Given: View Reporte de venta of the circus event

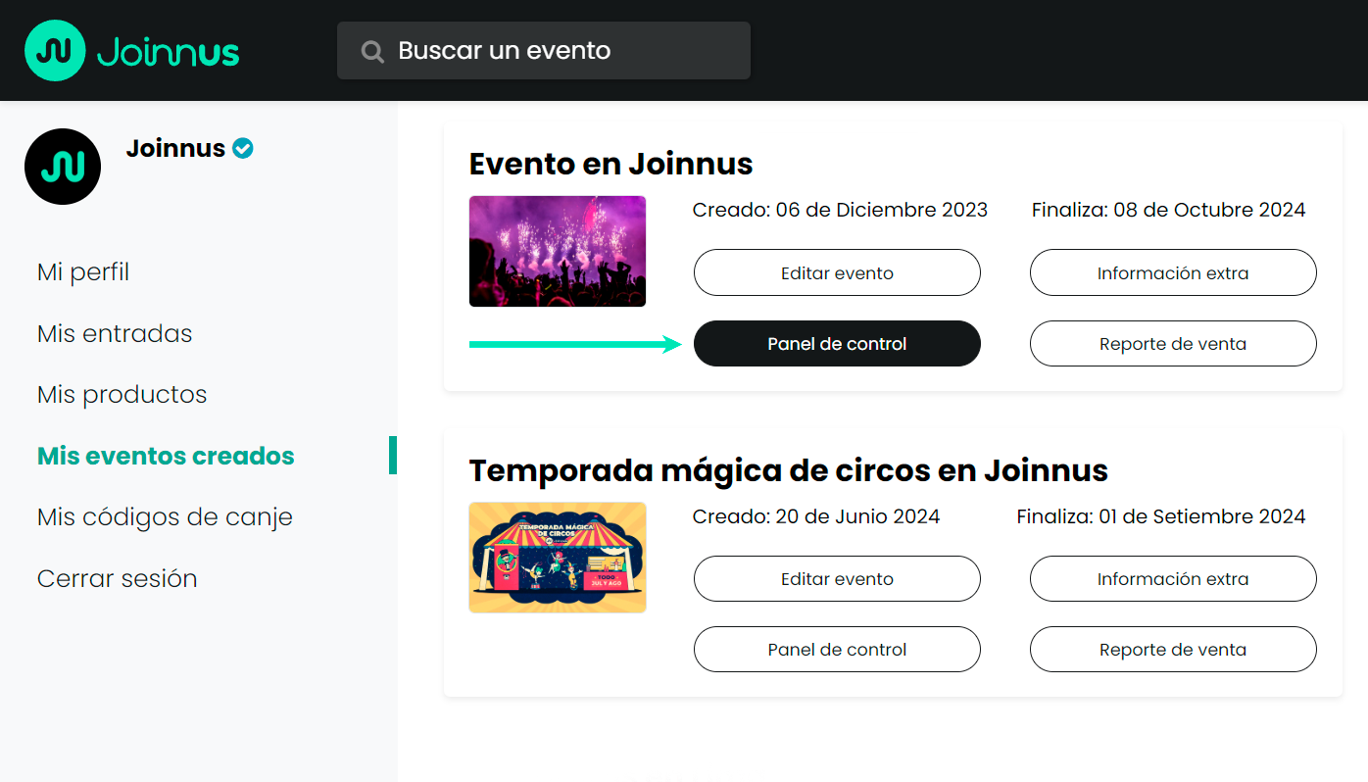Looking at the screenshot, I should tap(1172, 649).
